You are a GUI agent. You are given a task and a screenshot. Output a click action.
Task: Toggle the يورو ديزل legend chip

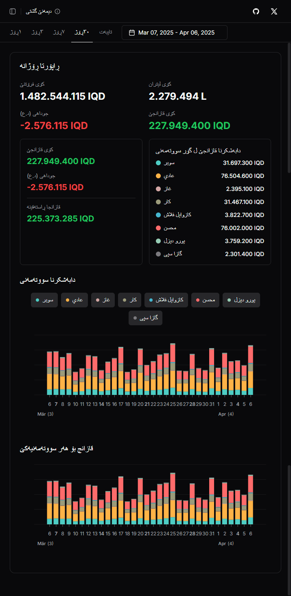click(241, 300)
